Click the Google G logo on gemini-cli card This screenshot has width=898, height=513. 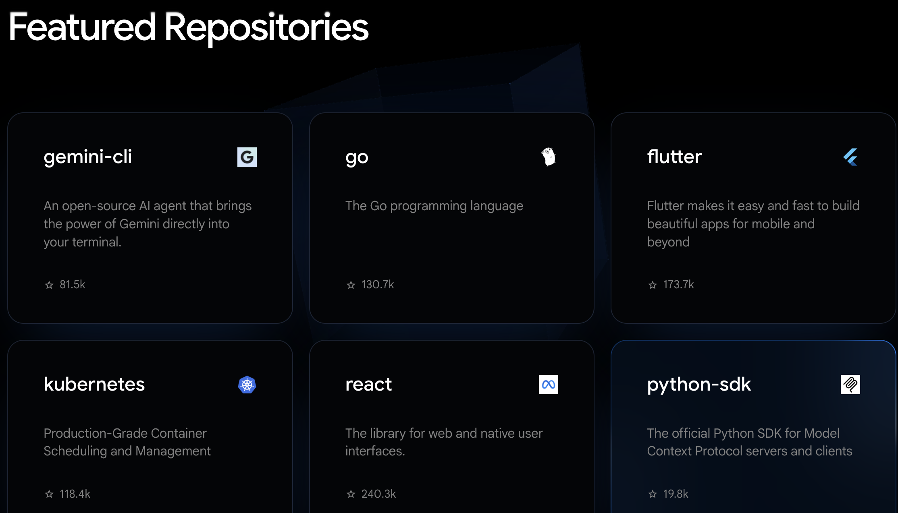247,157
